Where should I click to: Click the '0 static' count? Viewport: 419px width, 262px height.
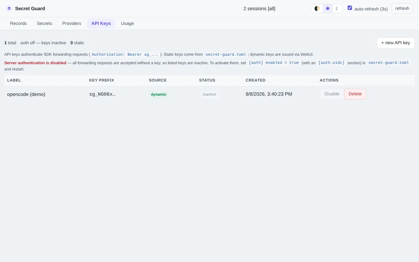click(77, 43)
